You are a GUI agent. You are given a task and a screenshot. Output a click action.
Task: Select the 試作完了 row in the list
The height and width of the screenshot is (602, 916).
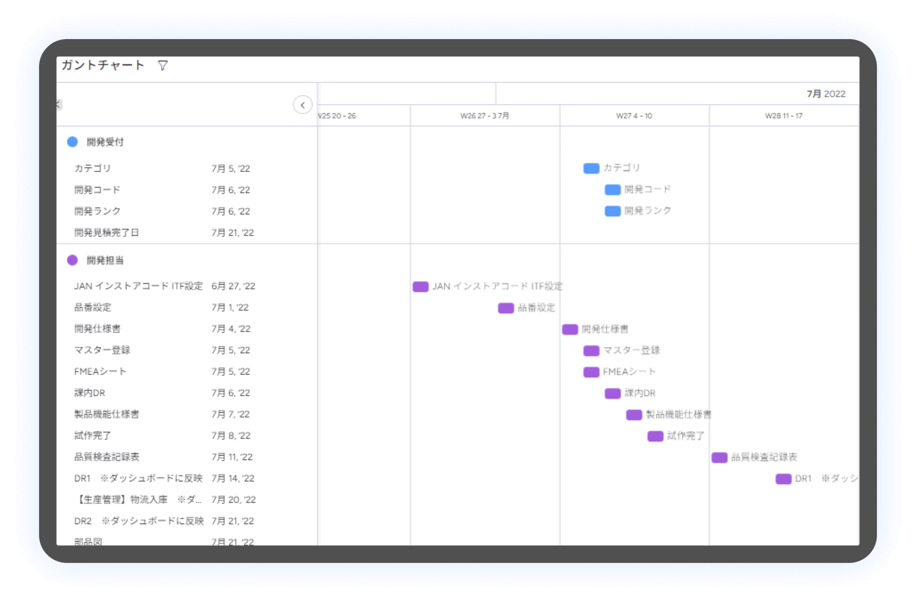pyautogui.click(x=187, y=435)
